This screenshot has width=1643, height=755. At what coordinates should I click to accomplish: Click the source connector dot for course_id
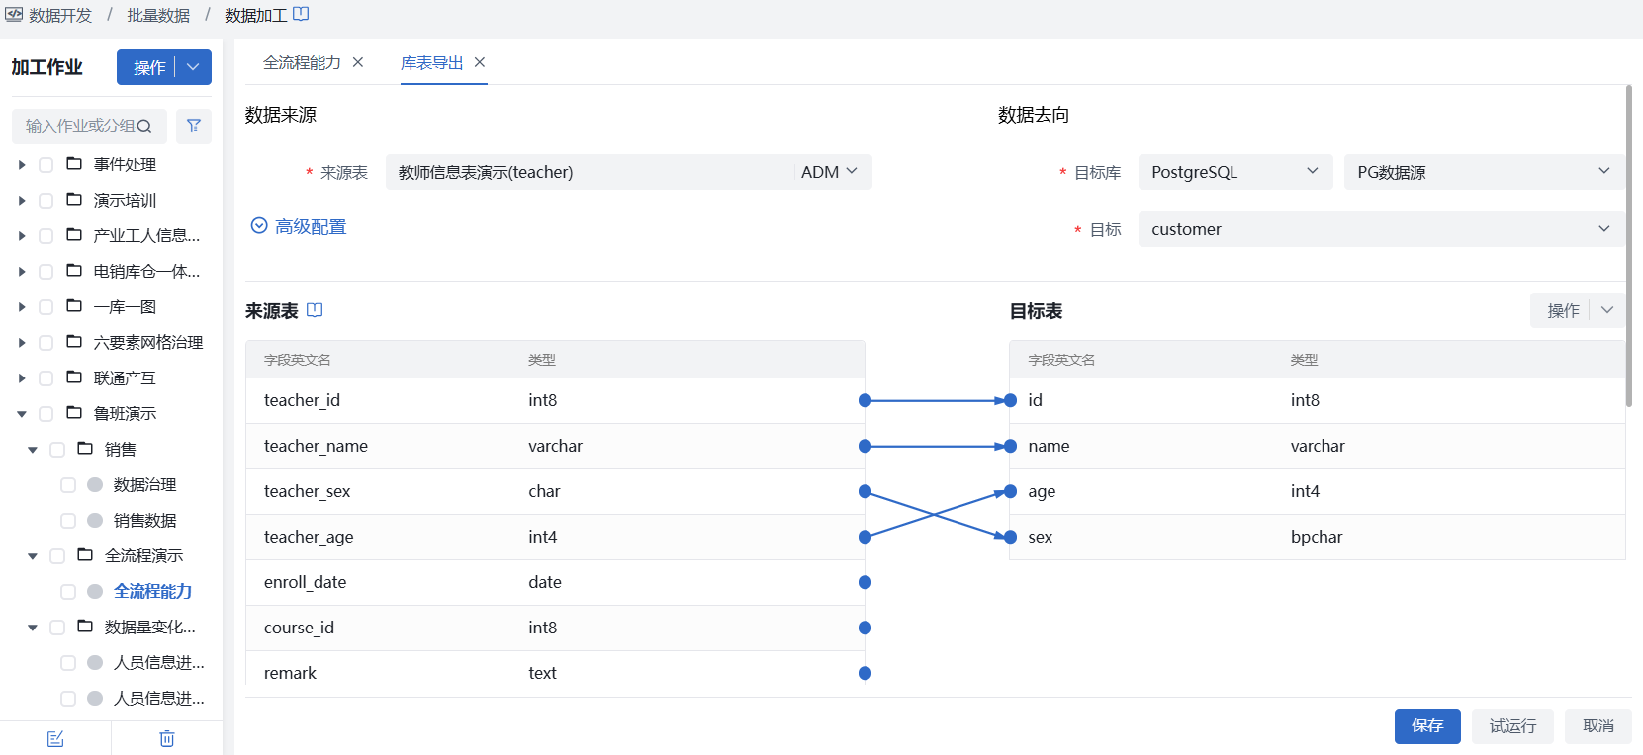click(x=865, y=628)
